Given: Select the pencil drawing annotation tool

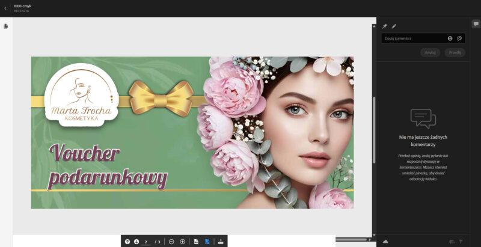Looking at the screenshot, I should [394, 26].
